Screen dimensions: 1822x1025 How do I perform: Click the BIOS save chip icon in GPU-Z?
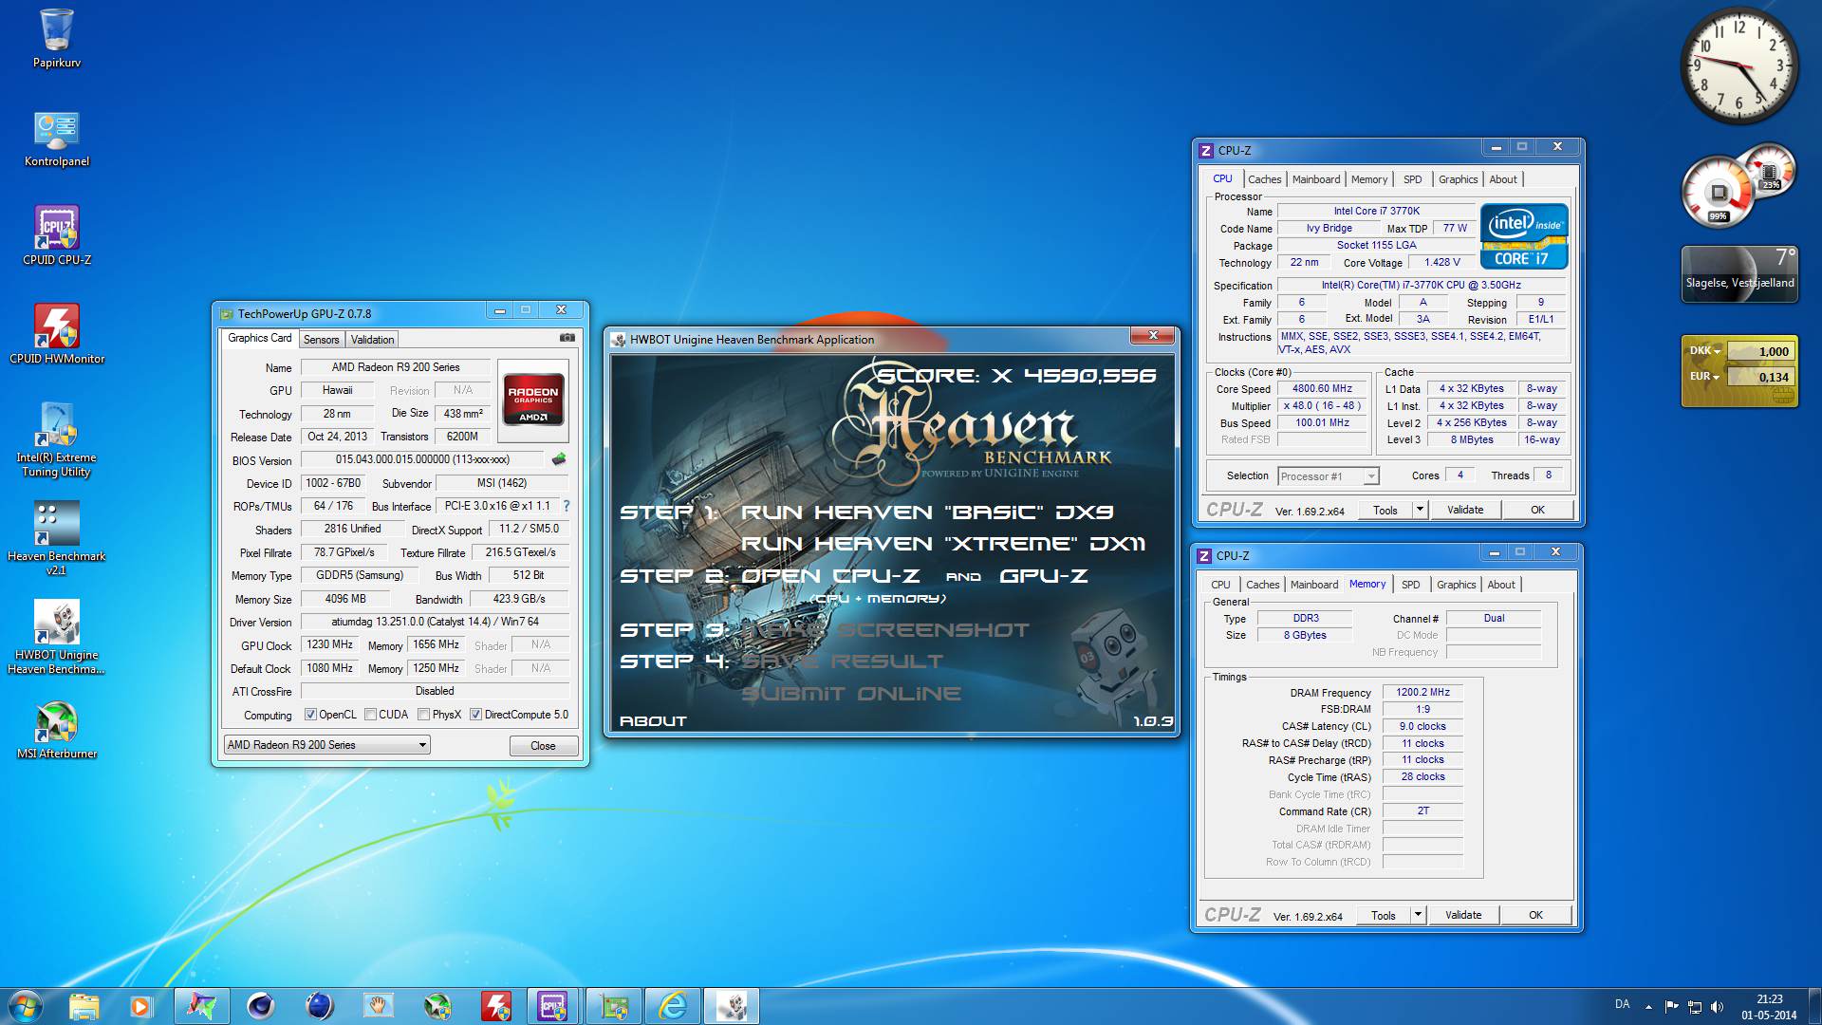coord(559,459)
